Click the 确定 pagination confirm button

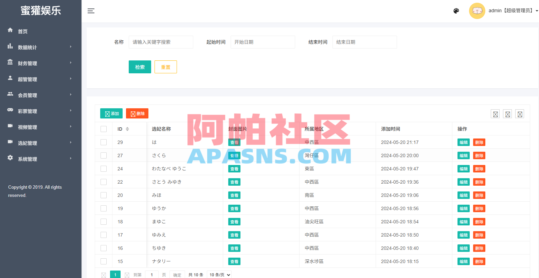pos(177,275)
